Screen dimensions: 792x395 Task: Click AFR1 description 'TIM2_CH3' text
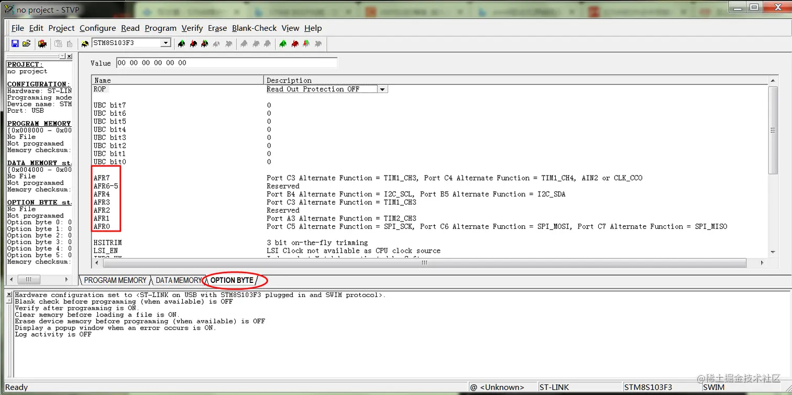(400, 218)
